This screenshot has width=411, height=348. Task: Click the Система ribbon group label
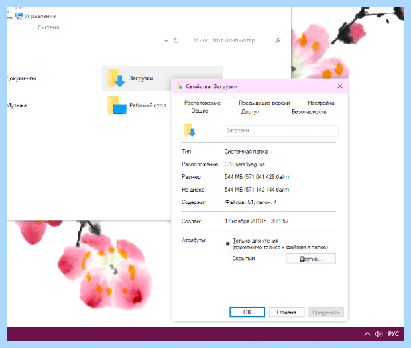pos(48,27)
